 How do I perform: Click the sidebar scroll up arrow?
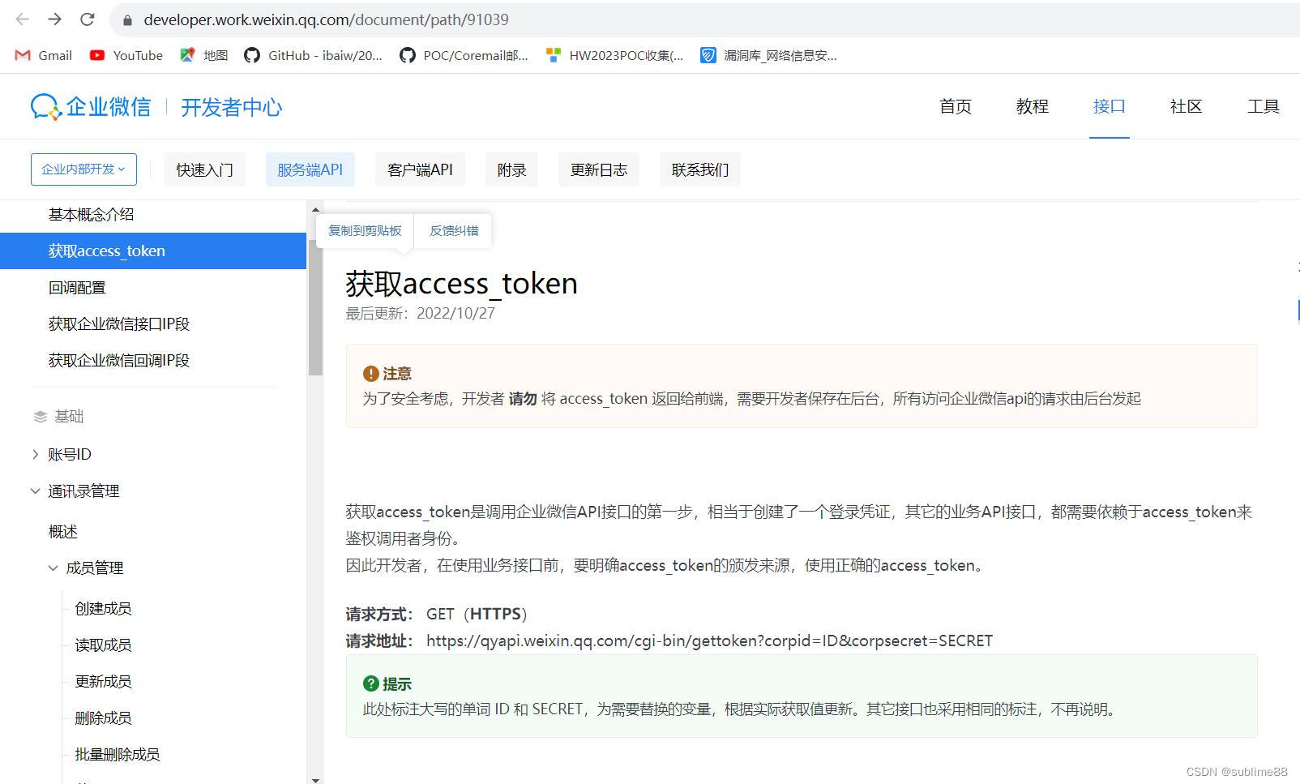click(315, 210)
